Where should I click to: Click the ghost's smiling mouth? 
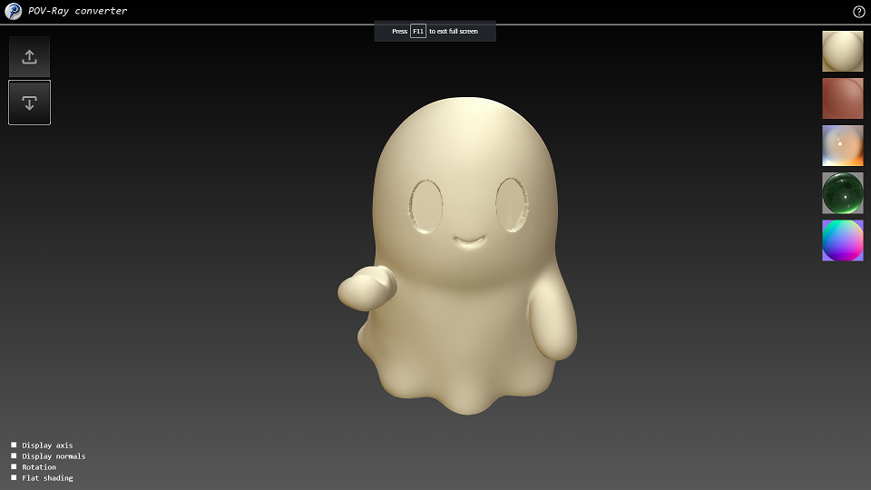[470, 241]
